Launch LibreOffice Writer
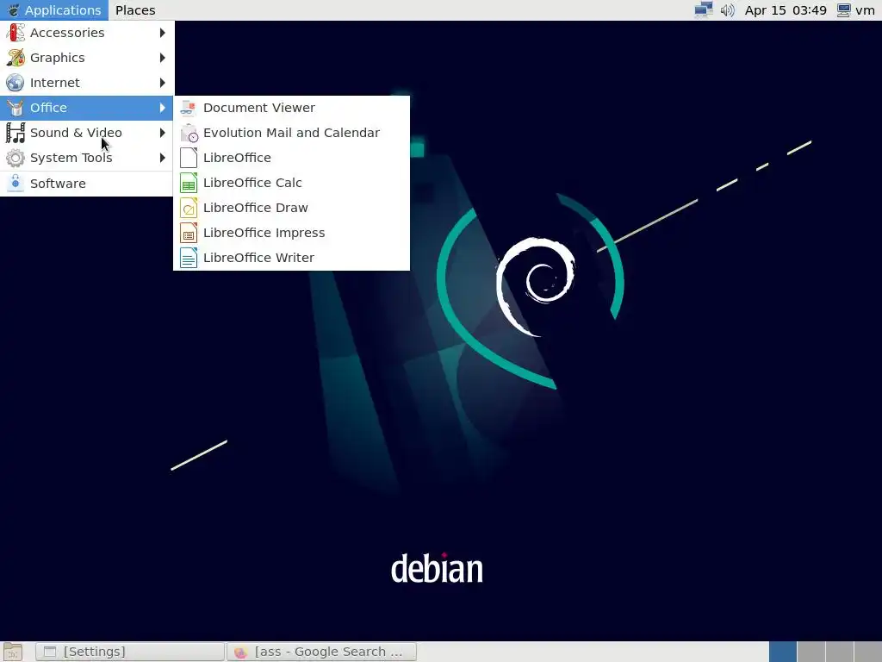The width and height of the screenshot is (882, 662). click(291, 258)
